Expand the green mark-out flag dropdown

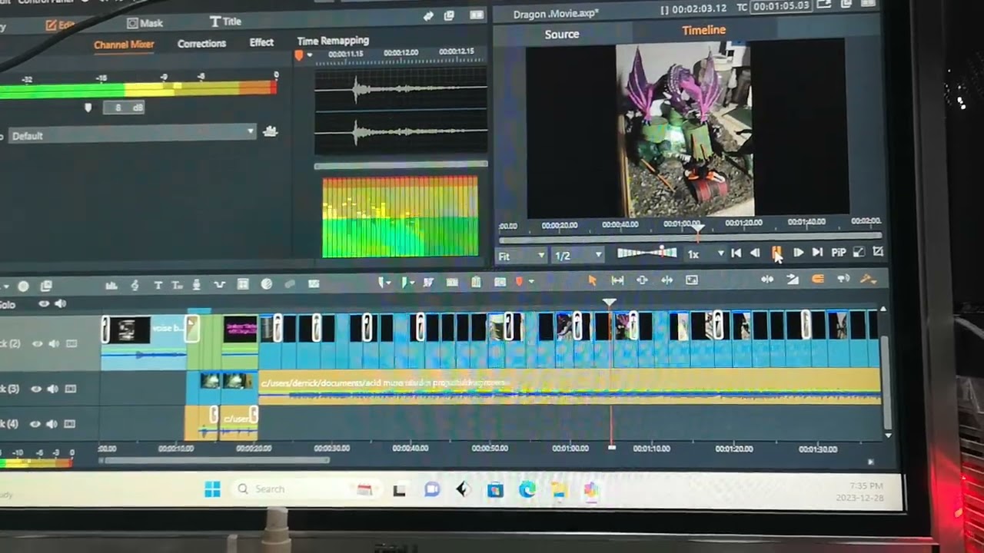click(x=411, y=283)
